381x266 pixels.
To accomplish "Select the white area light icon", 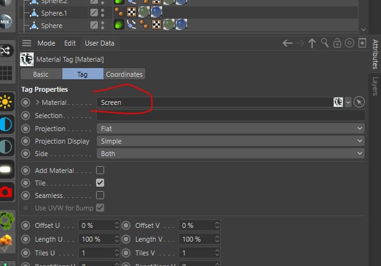I will click(x=6, y=169).
